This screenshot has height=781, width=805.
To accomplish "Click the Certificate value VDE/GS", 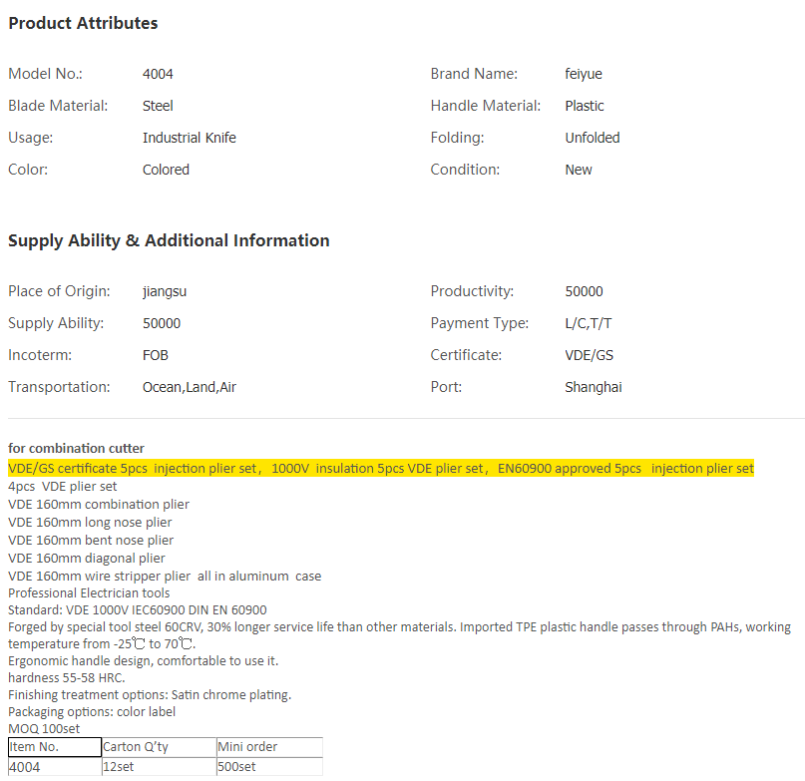I will pos(590,355).
